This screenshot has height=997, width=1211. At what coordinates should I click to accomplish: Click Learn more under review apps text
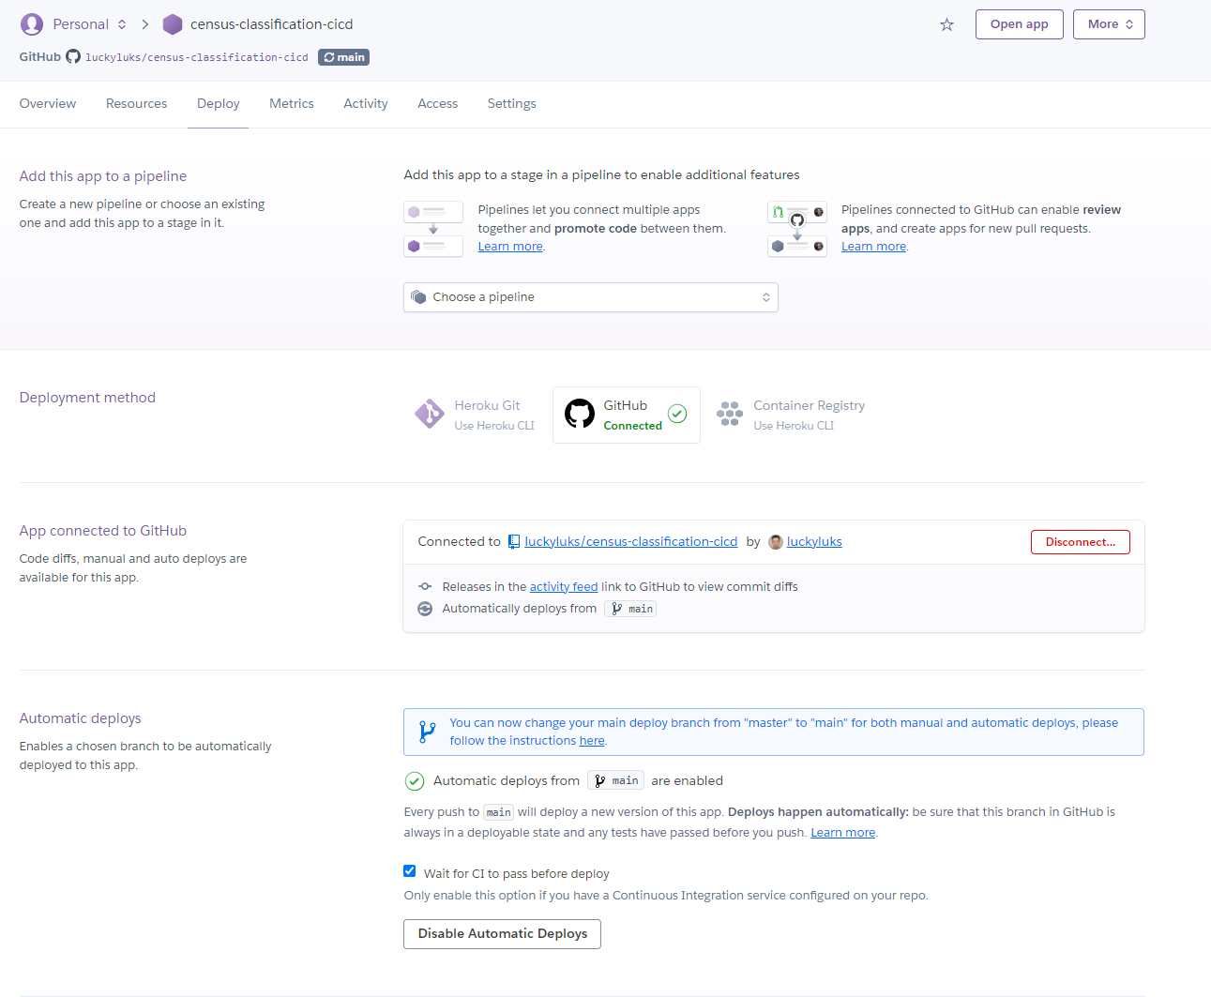tap(873, 247)
